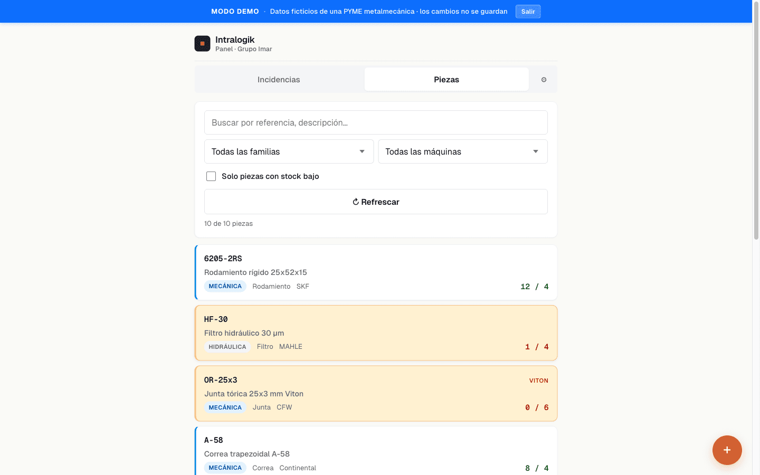Click the orange plus add button
Screen dimensions: 760x475
point(727,450)
